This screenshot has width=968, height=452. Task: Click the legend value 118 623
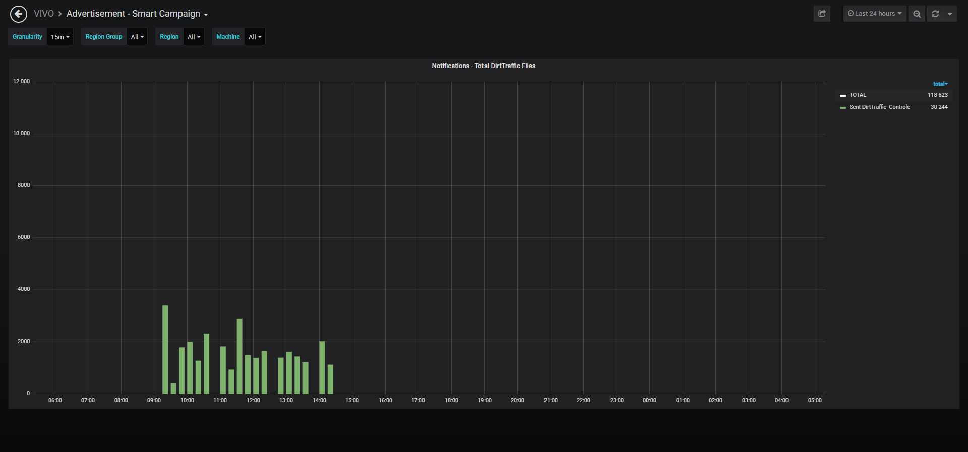point(937,95)
